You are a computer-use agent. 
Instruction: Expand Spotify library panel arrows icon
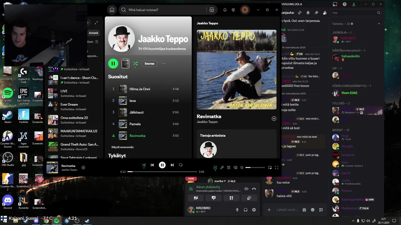click(96, 23)
